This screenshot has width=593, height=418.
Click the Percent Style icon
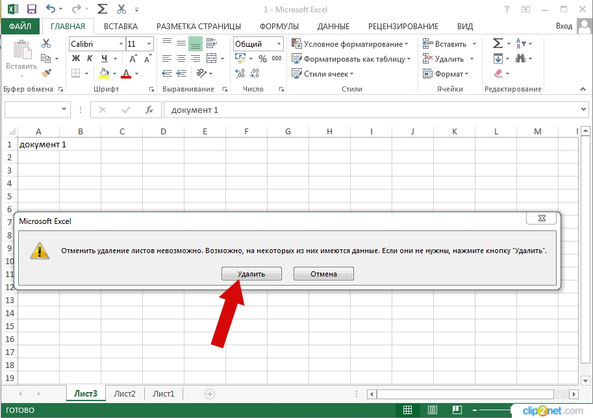click(x=262, y=58)
